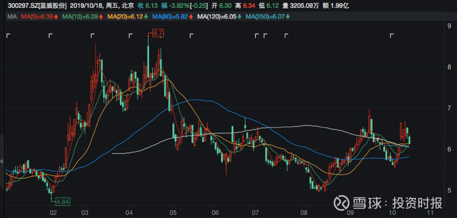Select the MA(20)=6.12 indicator label

click(128, 17)
